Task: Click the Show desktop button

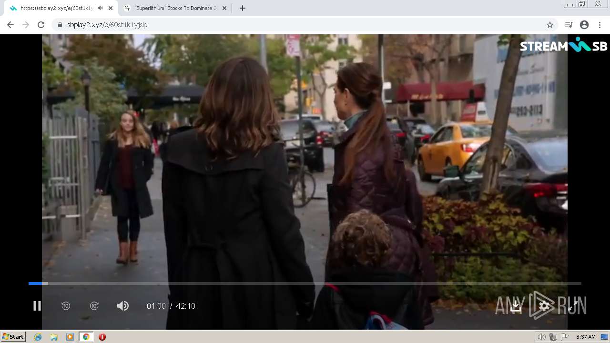Action: click(605, 337)
